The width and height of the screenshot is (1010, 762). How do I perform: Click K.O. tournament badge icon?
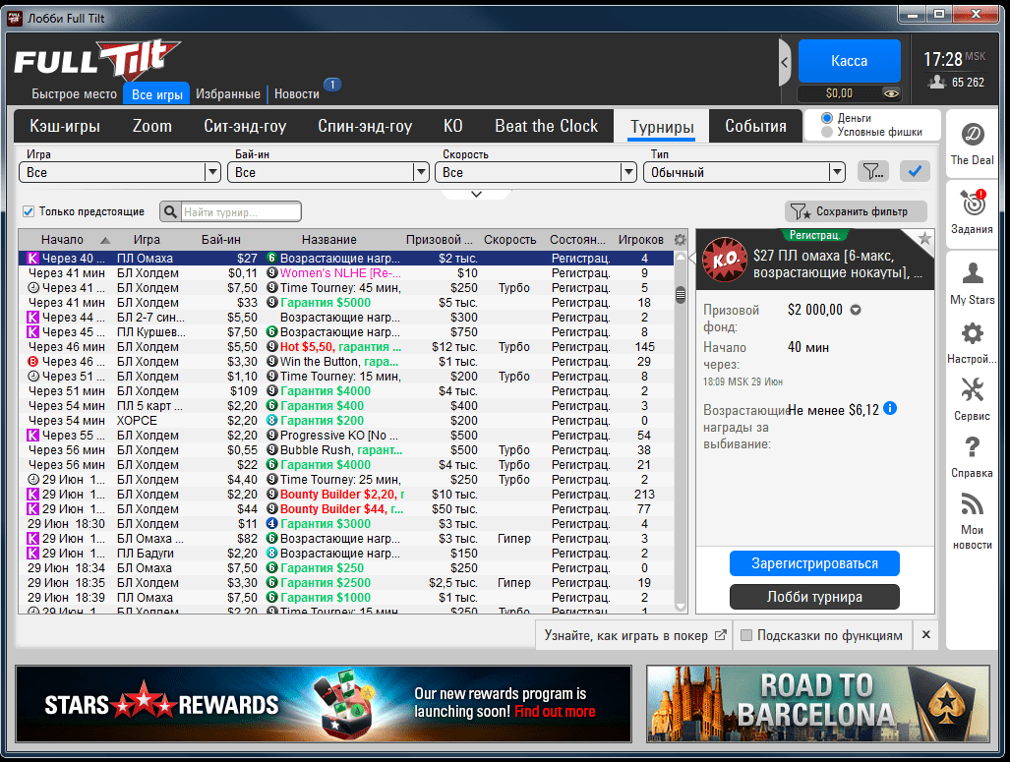(725, 260)
